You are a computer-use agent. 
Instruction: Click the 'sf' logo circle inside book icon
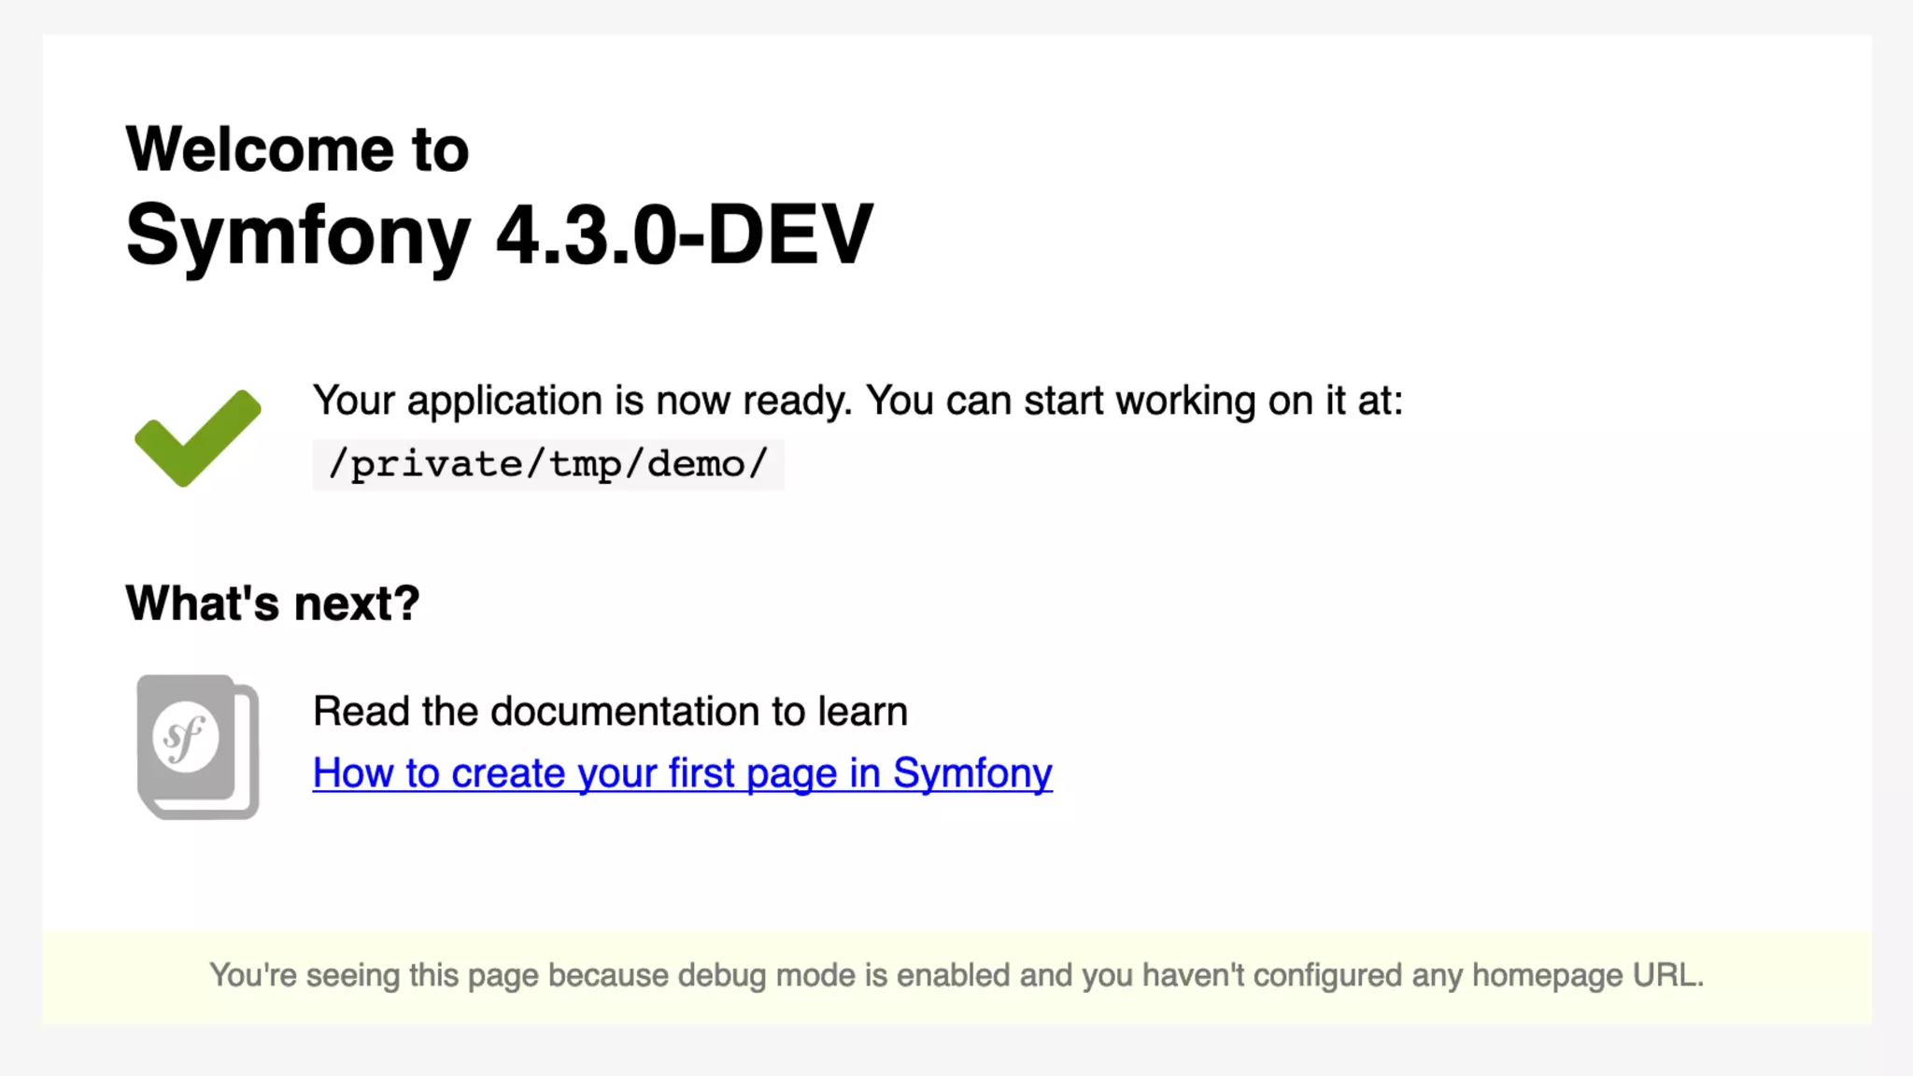(185, 737)
